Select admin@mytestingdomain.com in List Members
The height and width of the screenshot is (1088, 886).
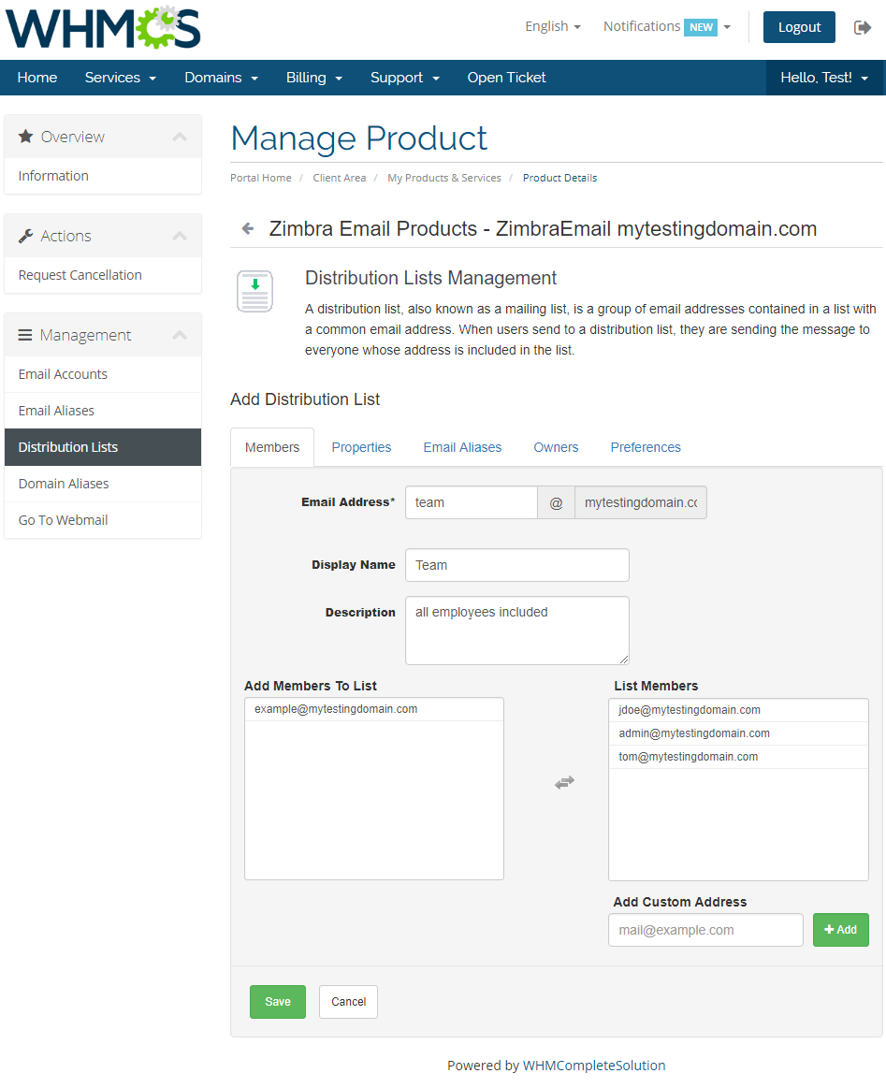pos(738,733)
